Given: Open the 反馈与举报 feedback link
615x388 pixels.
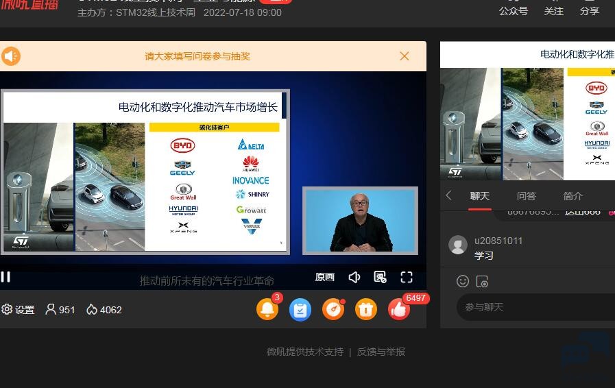Looking at the screenshot, I should tap(381, 352).
